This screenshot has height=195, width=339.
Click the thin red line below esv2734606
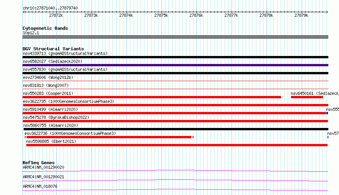click(175, 81)
